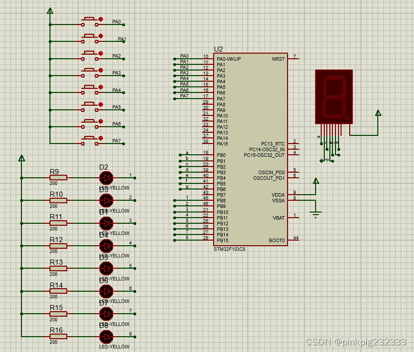Select resistor R13 body

[58, 268]
